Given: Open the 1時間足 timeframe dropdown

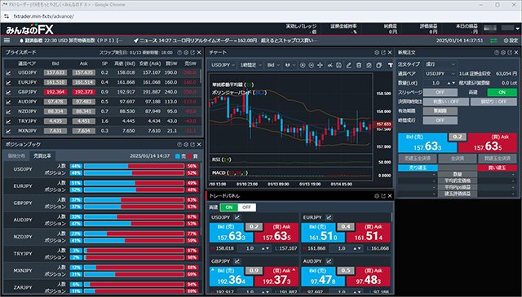Looking at the screenshot, I should [x=250, y=65].
